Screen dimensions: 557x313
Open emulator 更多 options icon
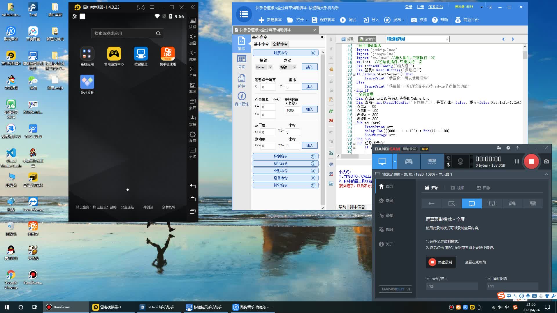pyautogui.click(x=193, y=150)
